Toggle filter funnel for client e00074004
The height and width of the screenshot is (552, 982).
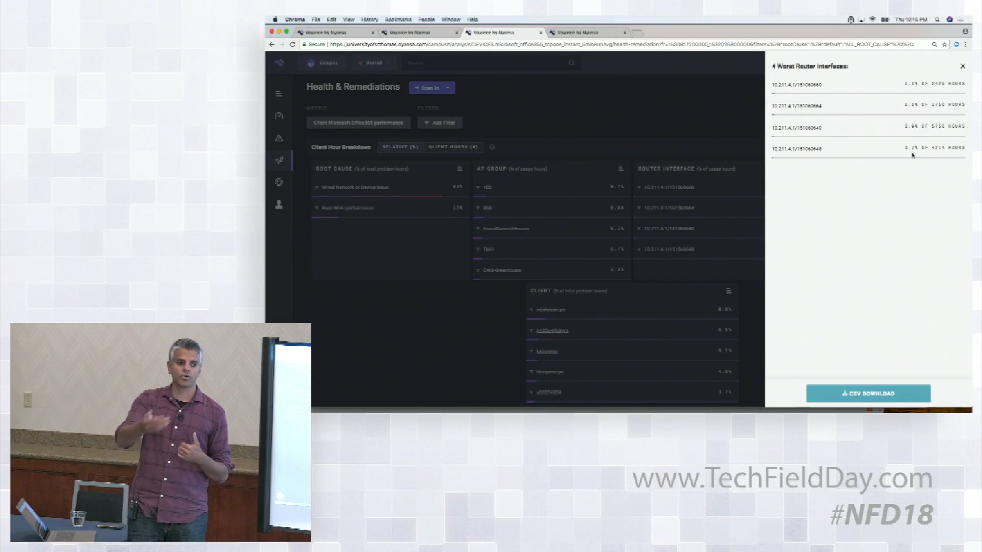click(x=532, y=393)
